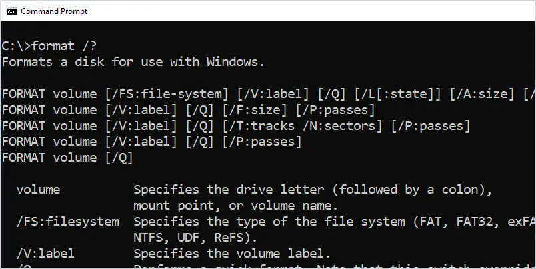Click the last FORMAT volume [/Q] line
536x269 pixels.
(67, 158)
